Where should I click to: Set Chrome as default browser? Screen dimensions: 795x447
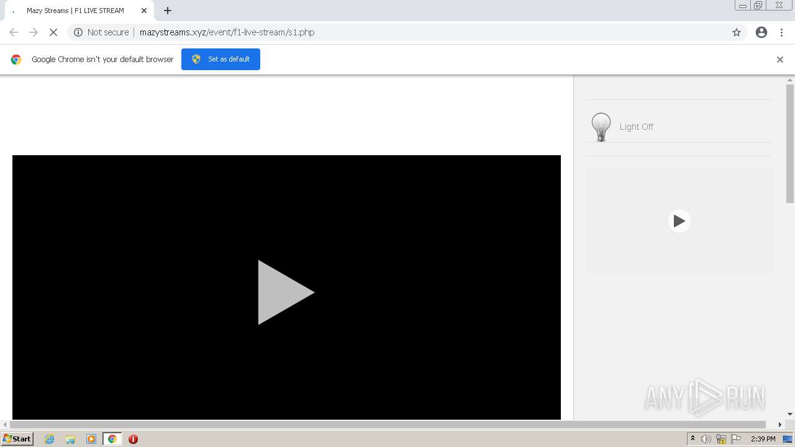(220, 59)
